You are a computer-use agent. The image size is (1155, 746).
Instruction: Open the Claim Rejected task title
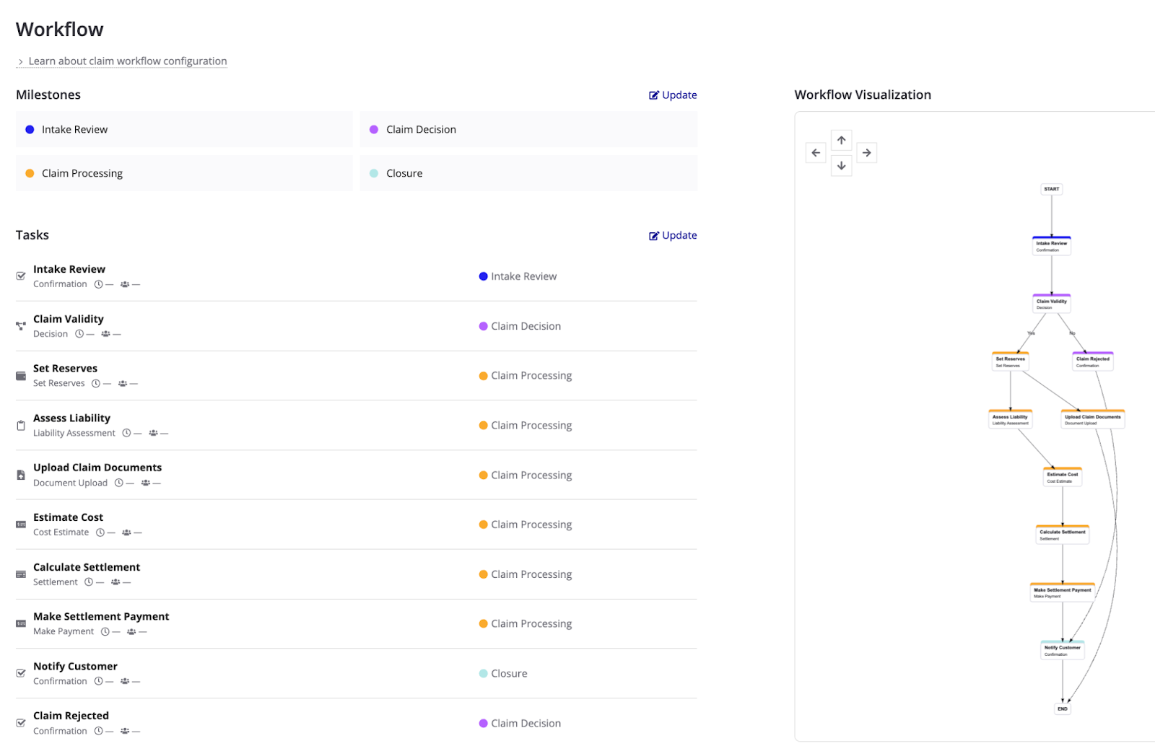(x=71, y=716)
